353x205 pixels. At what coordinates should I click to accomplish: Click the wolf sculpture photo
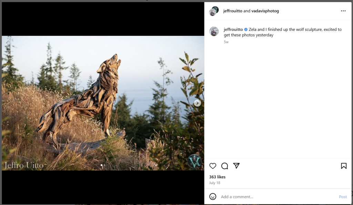pyautogui.click(x=100, y=102)
